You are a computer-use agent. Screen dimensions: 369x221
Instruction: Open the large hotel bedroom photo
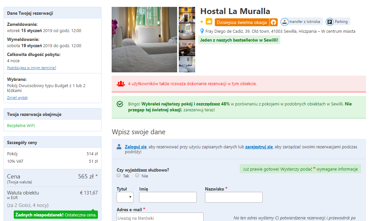144,40
